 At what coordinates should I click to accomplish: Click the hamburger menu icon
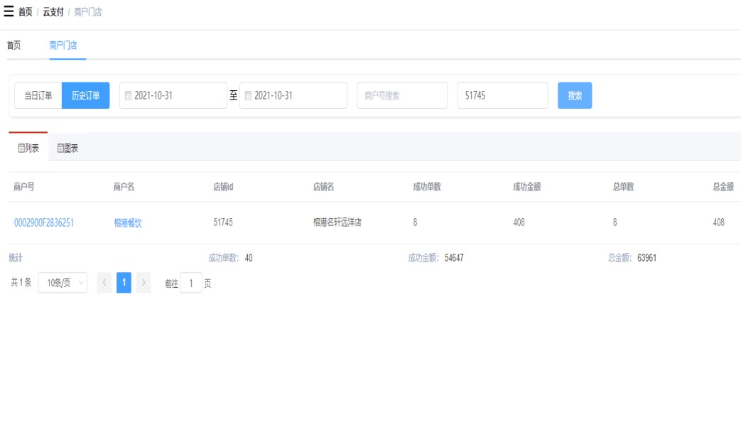pyautogui.click(x=9, y=12)
